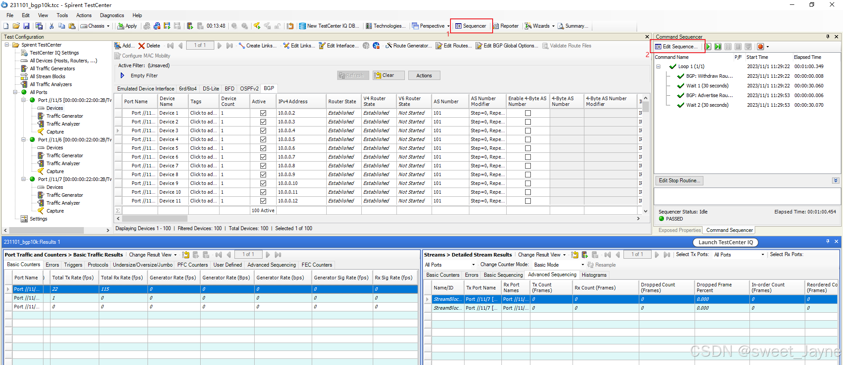Collapse the Port //11/6 tree node
Screen dimensions: 843x365
(24, 140)
